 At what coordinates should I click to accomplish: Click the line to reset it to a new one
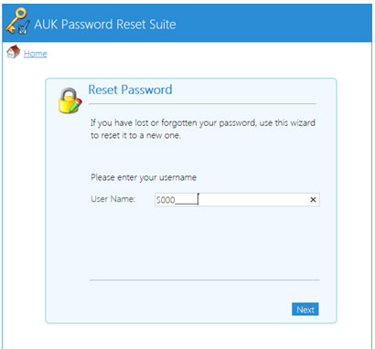[x=135, y=135]
